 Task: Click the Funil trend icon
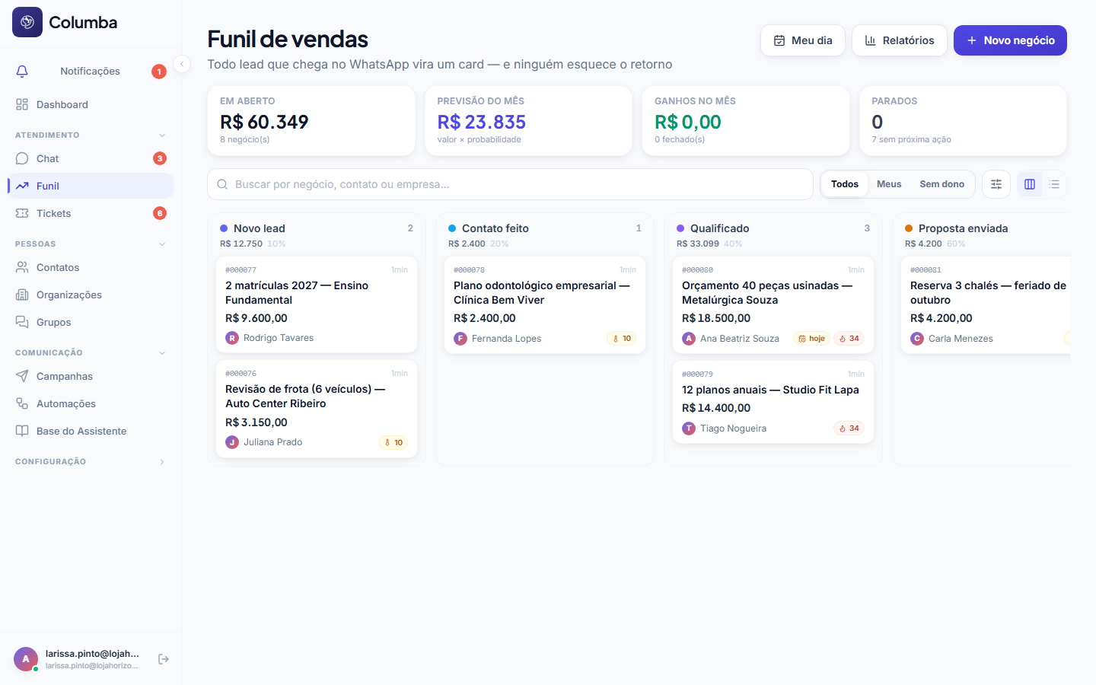(22, 186)
